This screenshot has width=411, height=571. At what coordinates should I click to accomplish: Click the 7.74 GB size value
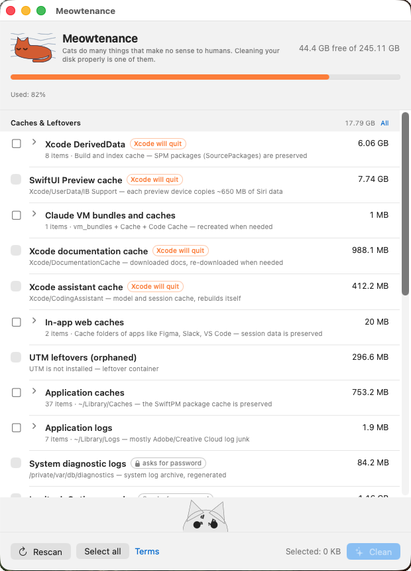pyautogui.click(x=373, y=179)
